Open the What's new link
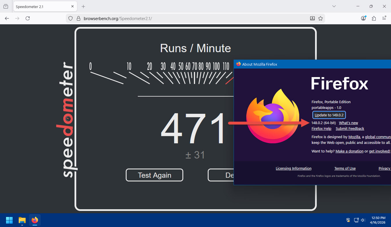This screenshot has width=391, height=227. point(348,123)
